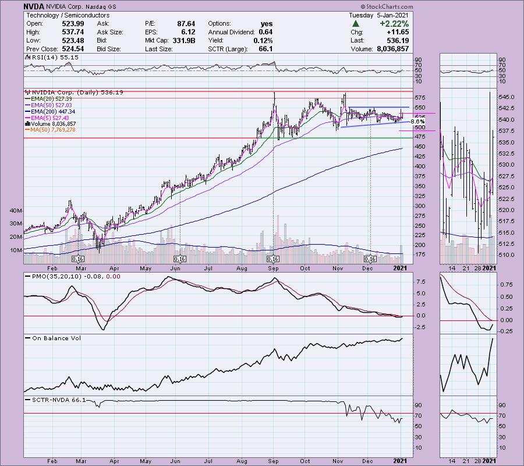Click the Mkt Cap value 331.9B
This screenshot has width=524, height=466.
tap(184, 40)
